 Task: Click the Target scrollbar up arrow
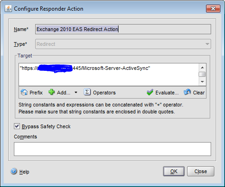[202, 68]
